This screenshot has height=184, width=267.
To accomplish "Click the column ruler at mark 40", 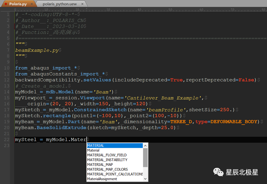I will point(139,10).
